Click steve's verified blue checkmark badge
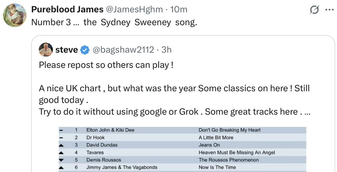 (x=85, y=50)
